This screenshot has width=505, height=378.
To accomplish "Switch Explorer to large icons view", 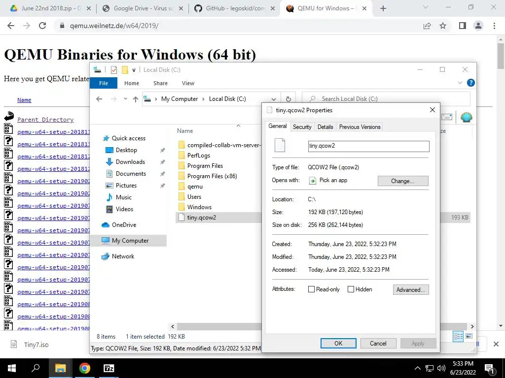I will pyautogui.click(x=469, y=337).
